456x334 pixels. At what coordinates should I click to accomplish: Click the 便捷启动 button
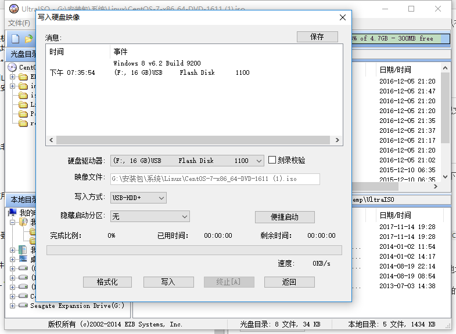tap(285, 217)
